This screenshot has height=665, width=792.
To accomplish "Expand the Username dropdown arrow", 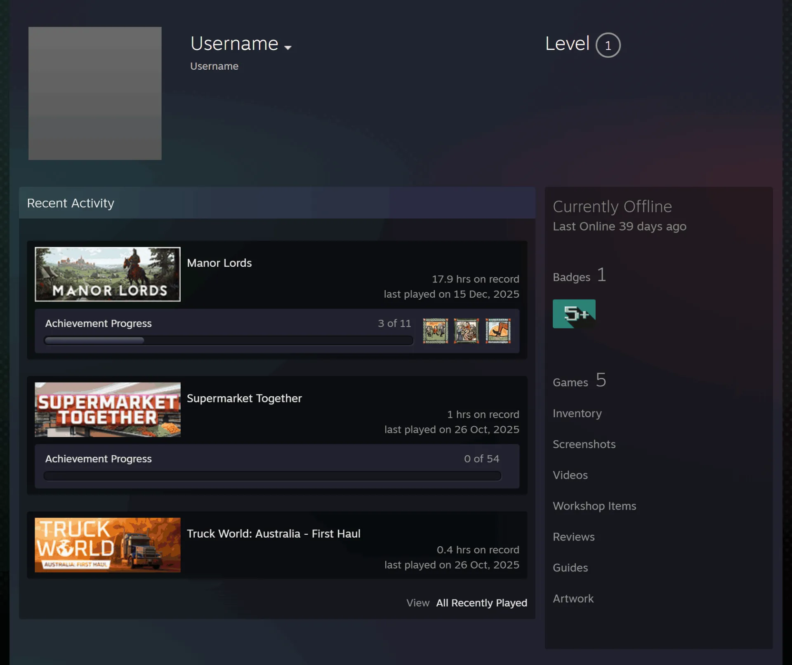I will [x=288, y=47].
